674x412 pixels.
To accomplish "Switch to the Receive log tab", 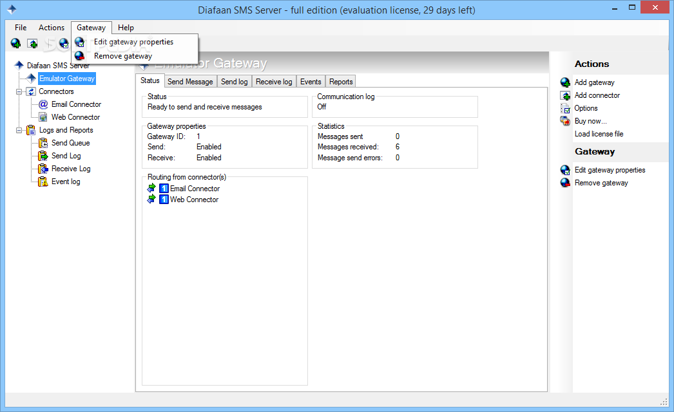I will [274, 82].
